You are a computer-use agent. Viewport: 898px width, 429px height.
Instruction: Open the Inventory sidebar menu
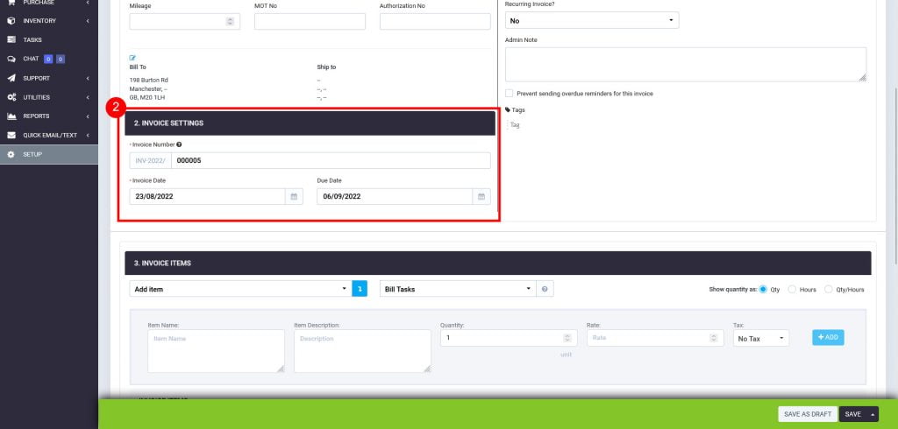(x=49, y=21)
